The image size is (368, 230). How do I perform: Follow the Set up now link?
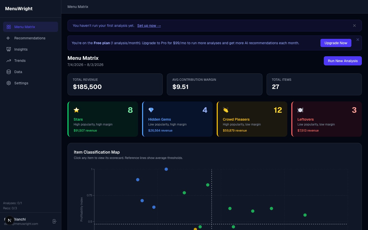(x=149, y=26)
